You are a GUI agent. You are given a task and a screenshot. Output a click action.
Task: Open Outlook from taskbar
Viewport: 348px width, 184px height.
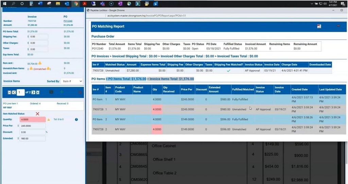tap(67, 3)
